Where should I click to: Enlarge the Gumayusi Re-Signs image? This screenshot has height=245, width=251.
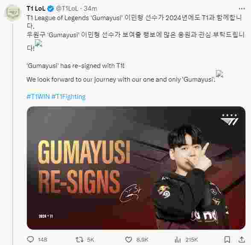(136, 168)
